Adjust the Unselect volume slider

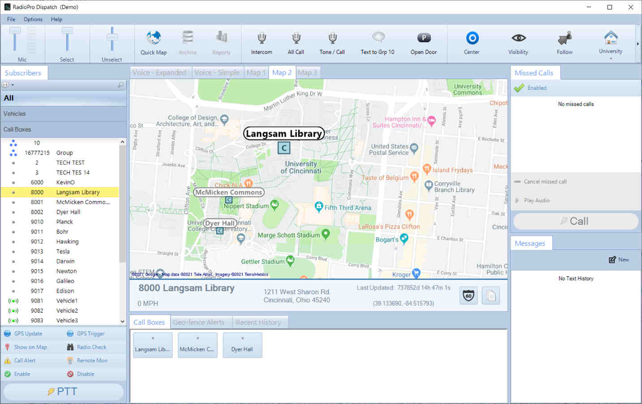coord(112,37)
